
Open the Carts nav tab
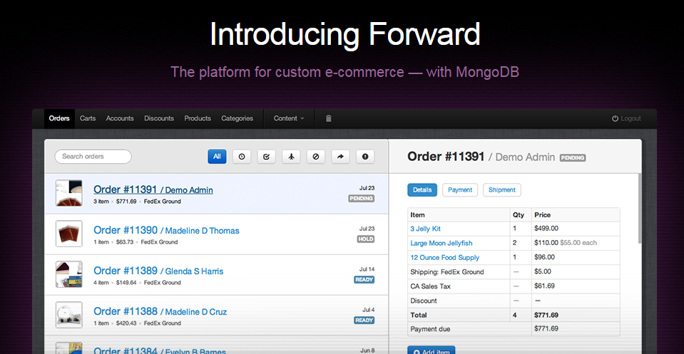88,118
